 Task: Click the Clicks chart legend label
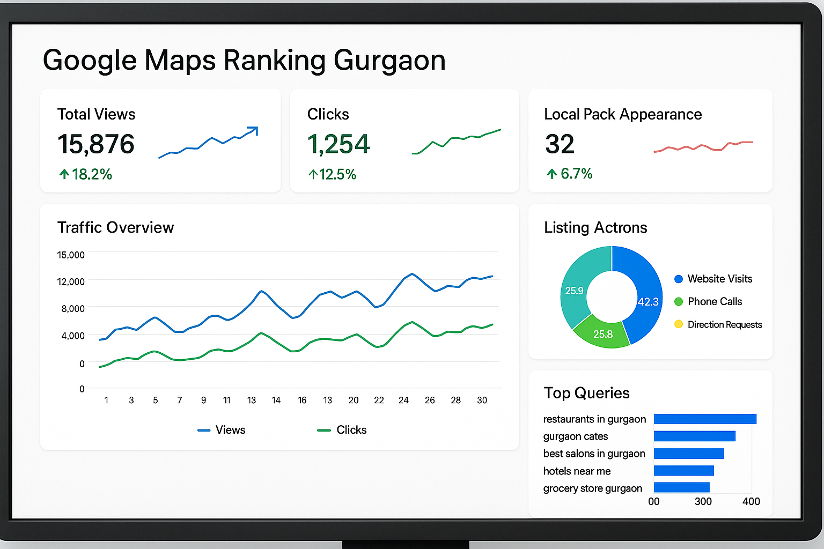point(352,430)
